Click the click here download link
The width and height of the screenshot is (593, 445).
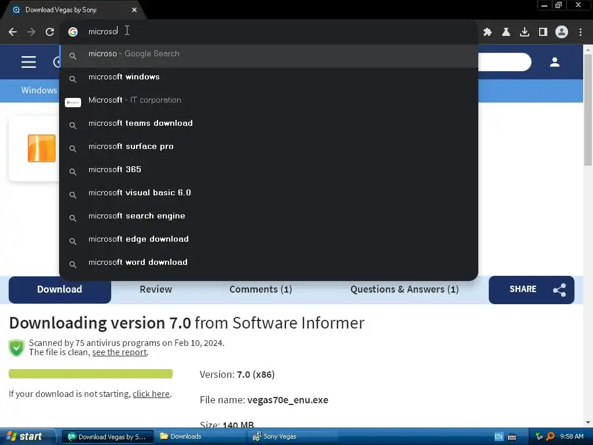click(151, 394)
